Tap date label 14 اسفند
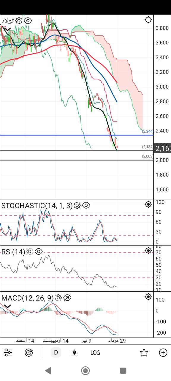Image resolution: width=171 pixels, height=381 pixels. click(26, 341)
